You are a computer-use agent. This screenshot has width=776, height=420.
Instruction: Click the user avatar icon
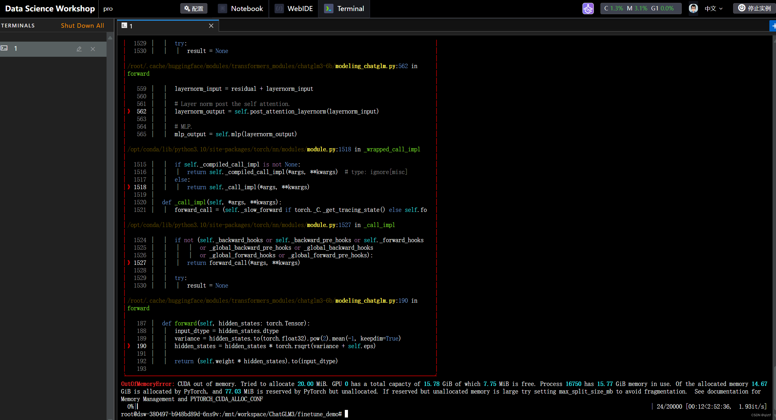point(693,9)
